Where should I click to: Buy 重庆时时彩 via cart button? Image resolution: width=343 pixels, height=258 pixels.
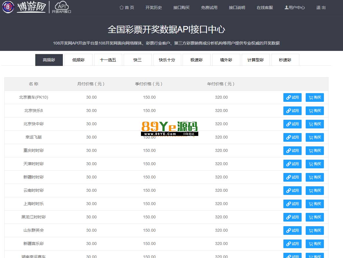pyautogui.click(x=315, y=151)
